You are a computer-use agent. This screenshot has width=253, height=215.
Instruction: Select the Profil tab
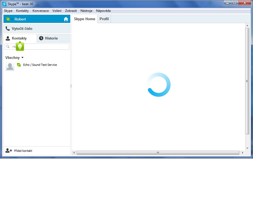(104, 19)
